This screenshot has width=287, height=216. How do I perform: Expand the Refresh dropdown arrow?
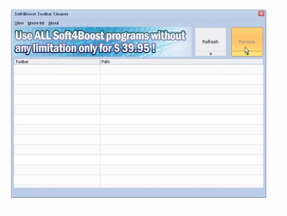point(211,54)
